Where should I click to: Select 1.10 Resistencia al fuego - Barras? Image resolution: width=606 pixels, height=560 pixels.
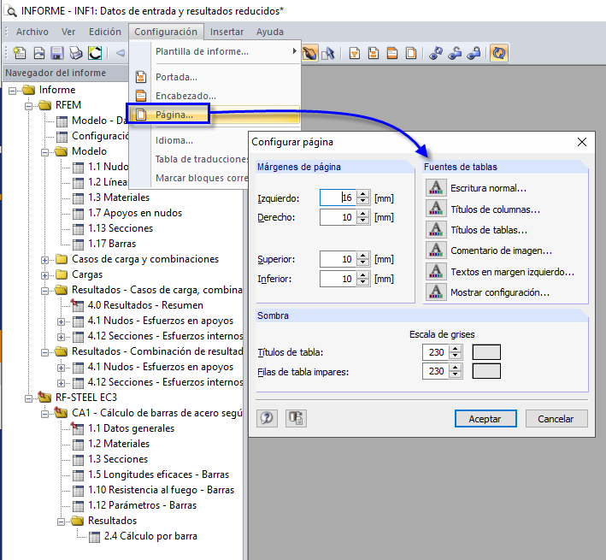pos(161,490)
